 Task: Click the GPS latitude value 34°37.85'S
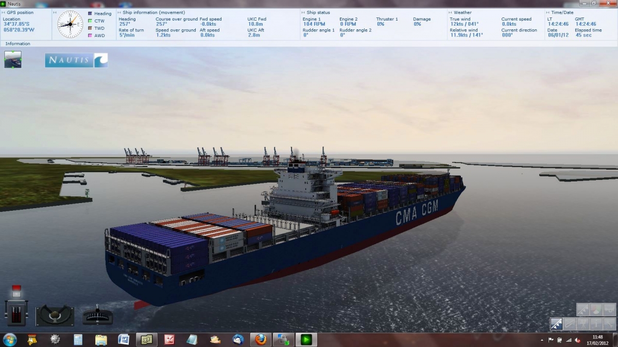(x=16, y=24)
